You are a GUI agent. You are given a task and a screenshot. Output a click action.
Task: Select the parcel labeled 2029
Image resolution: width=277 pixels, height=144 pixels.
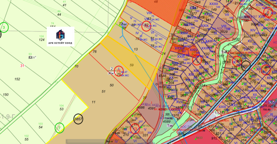223,32
